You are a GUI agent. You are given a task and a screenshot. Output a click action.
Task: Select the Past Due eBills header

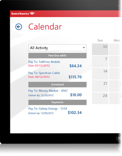point(57,56)
